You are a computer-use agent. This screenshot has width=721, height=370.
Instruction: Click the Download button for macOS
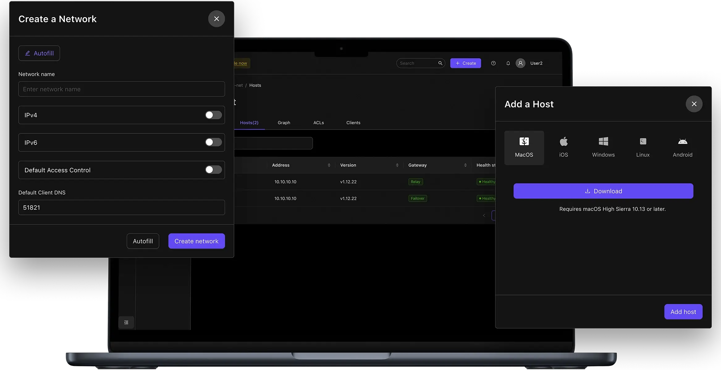click(603, 191)
